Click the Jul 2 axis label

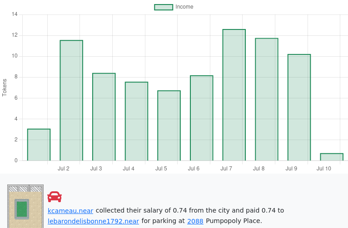(64, 169)
